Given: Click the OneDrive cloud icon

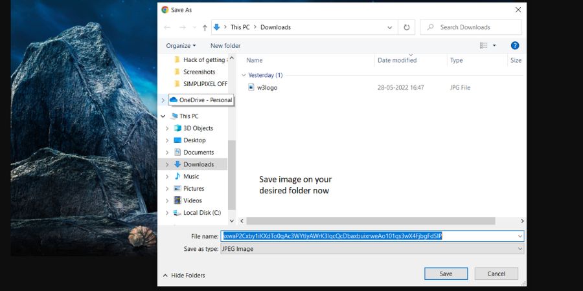Looking at the screenshot, I should 173,100.
